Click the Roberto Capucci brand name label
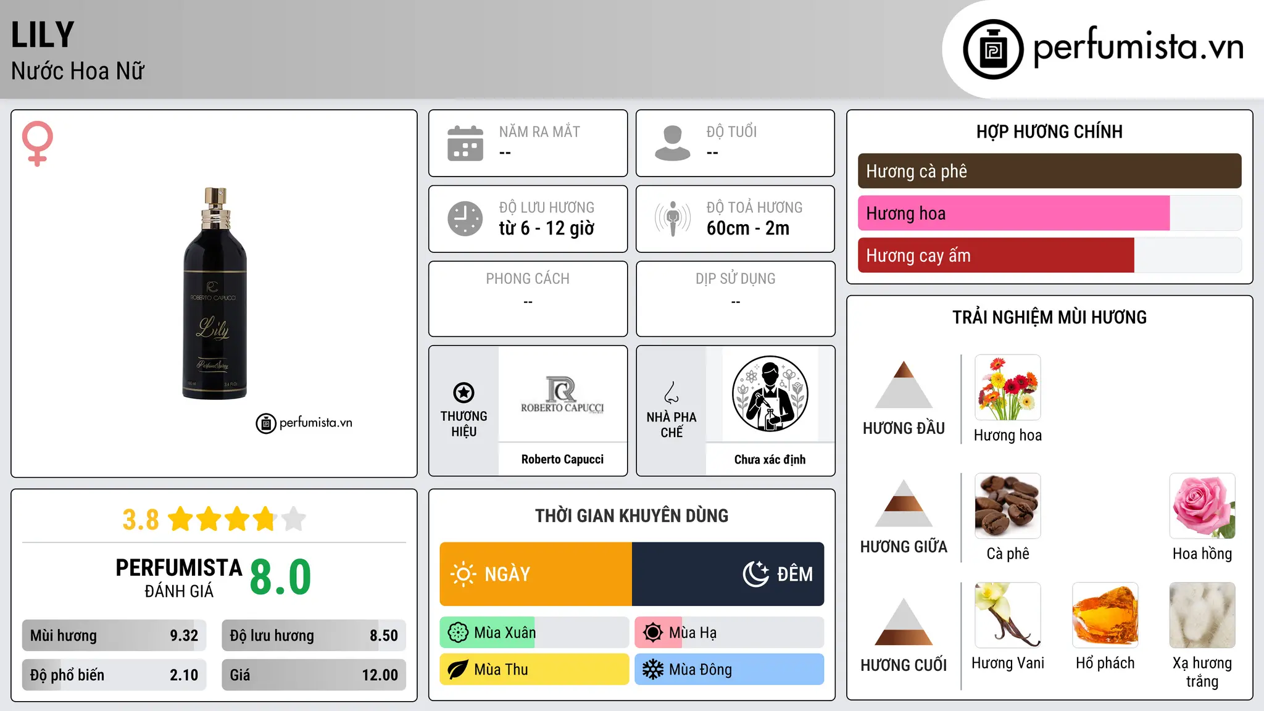The width and height of the screenshot is (1264, 711). click(562, 459)
